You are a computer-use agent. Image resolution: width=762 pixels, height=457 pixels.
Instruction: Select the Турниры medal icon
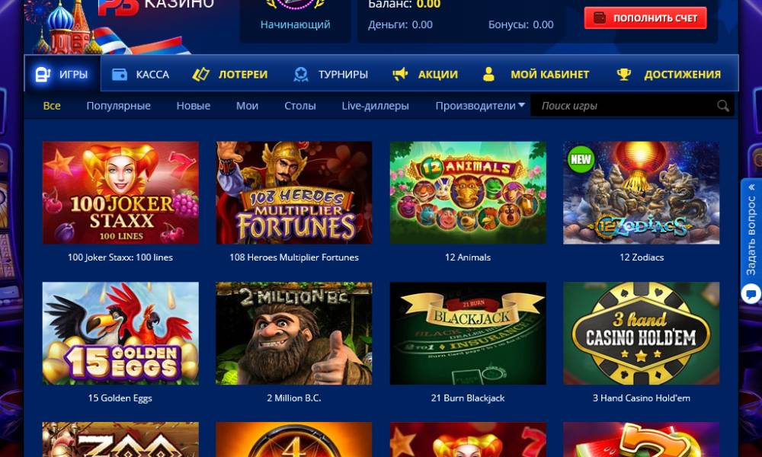tap(301, 75)
